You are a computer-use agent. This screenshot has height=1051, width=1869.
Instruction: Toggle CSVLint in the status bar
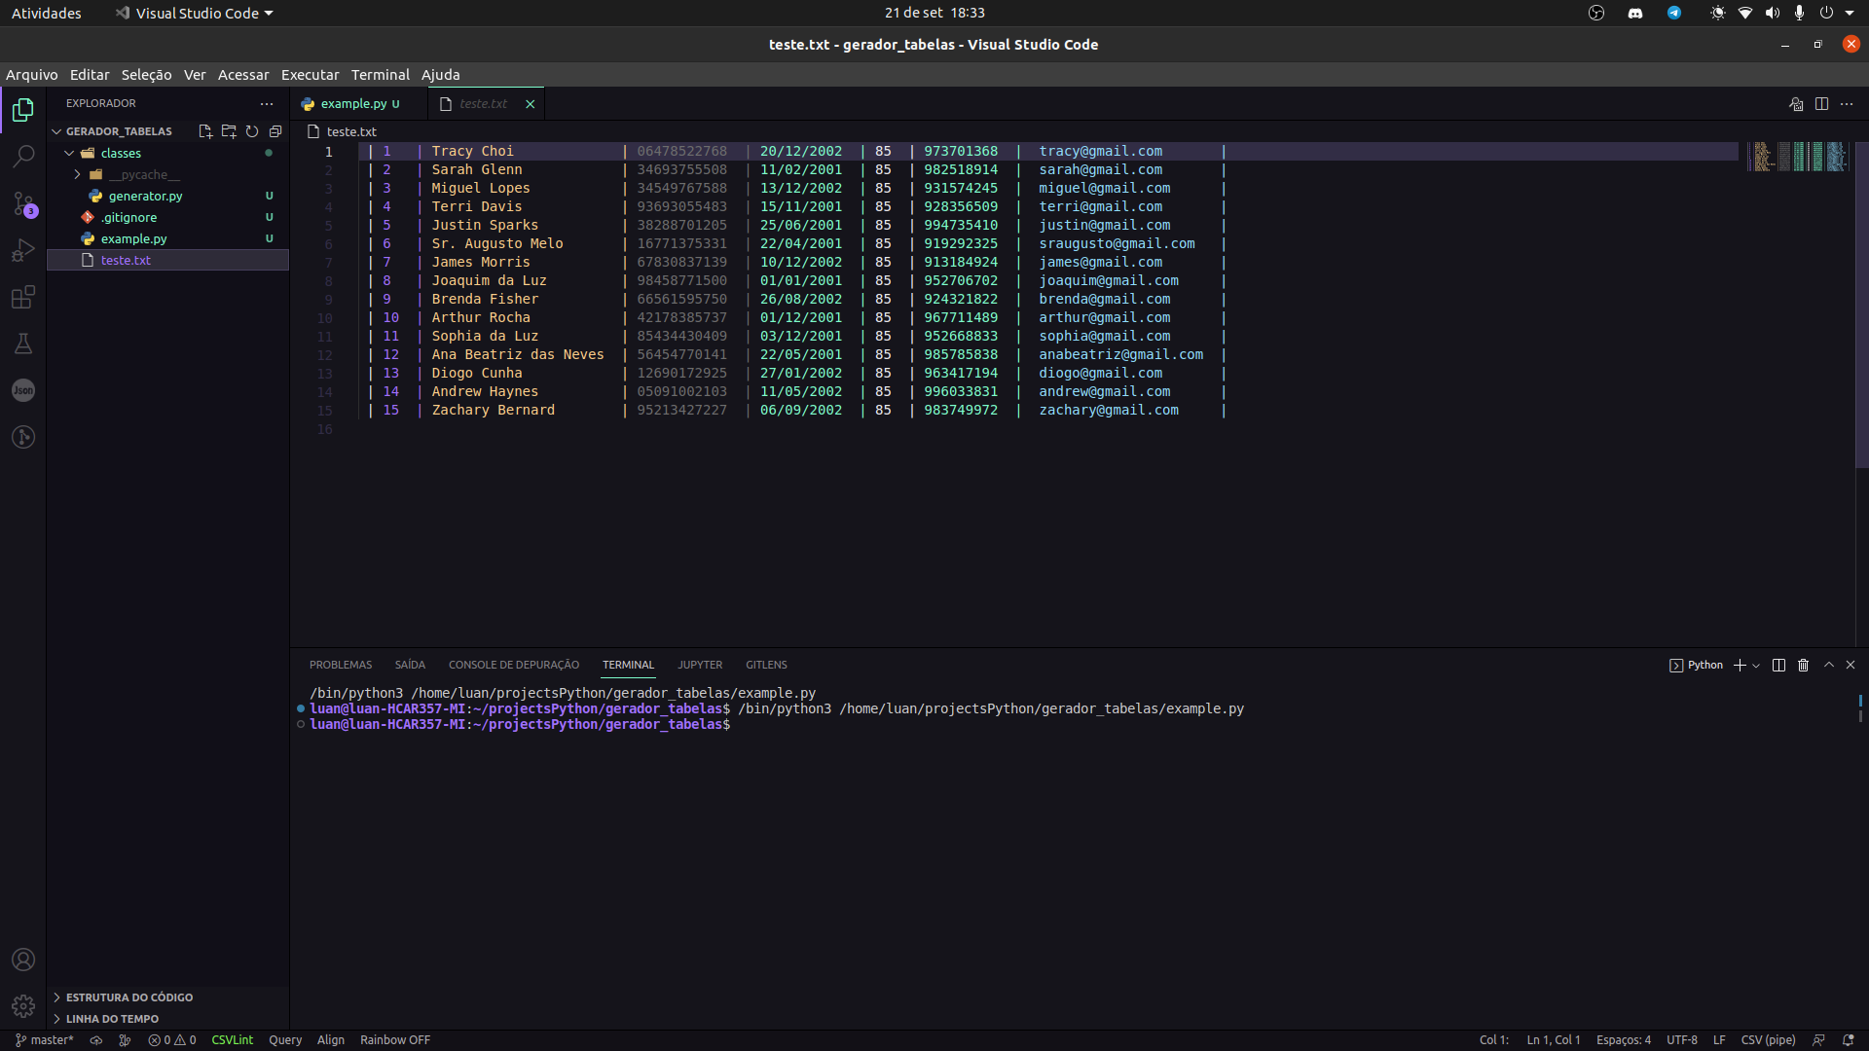[x=232, y=1040]
